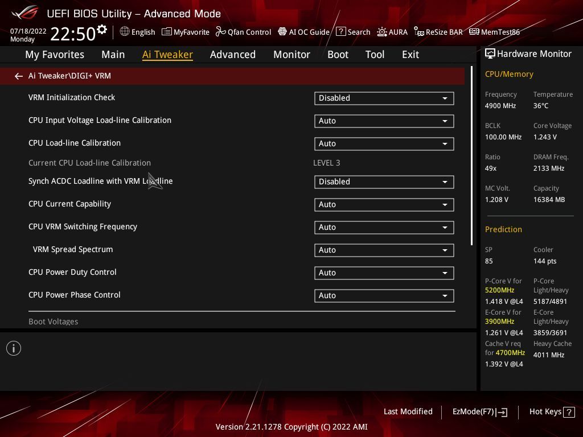Screen dimensions: 583x437
Task: Expand VRM Spread Spectrum dropdown
Action: pyautogui.click(x=384, y=250)
